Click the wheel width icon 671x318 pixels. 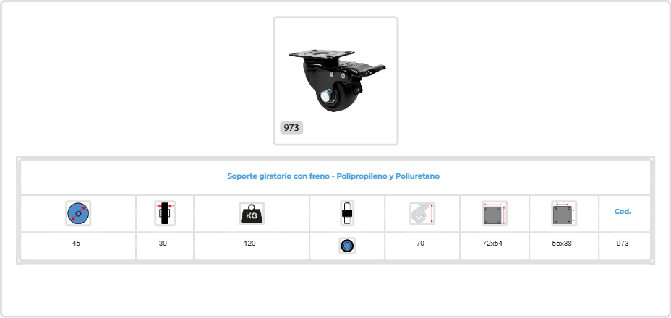(x=165, y=213)
